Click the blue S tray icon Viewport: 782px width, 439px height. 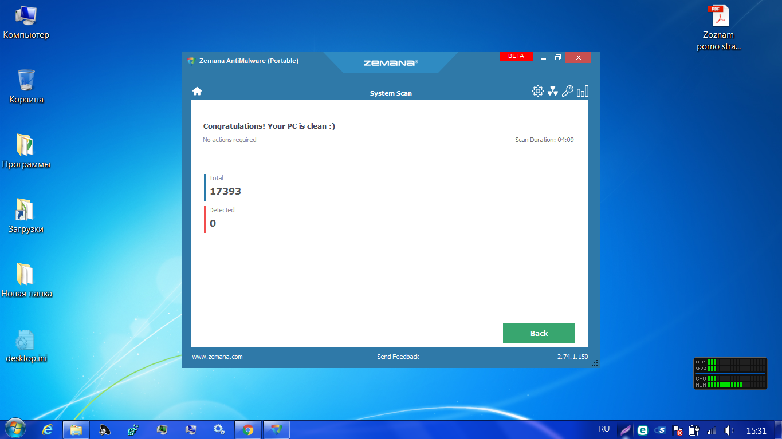click(x=660, y=430)
